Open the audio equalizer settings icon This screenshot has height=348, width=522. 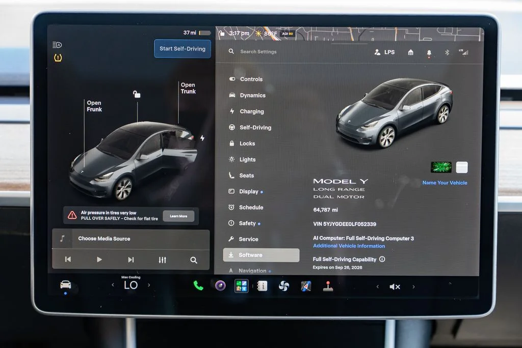click(162, 260)
